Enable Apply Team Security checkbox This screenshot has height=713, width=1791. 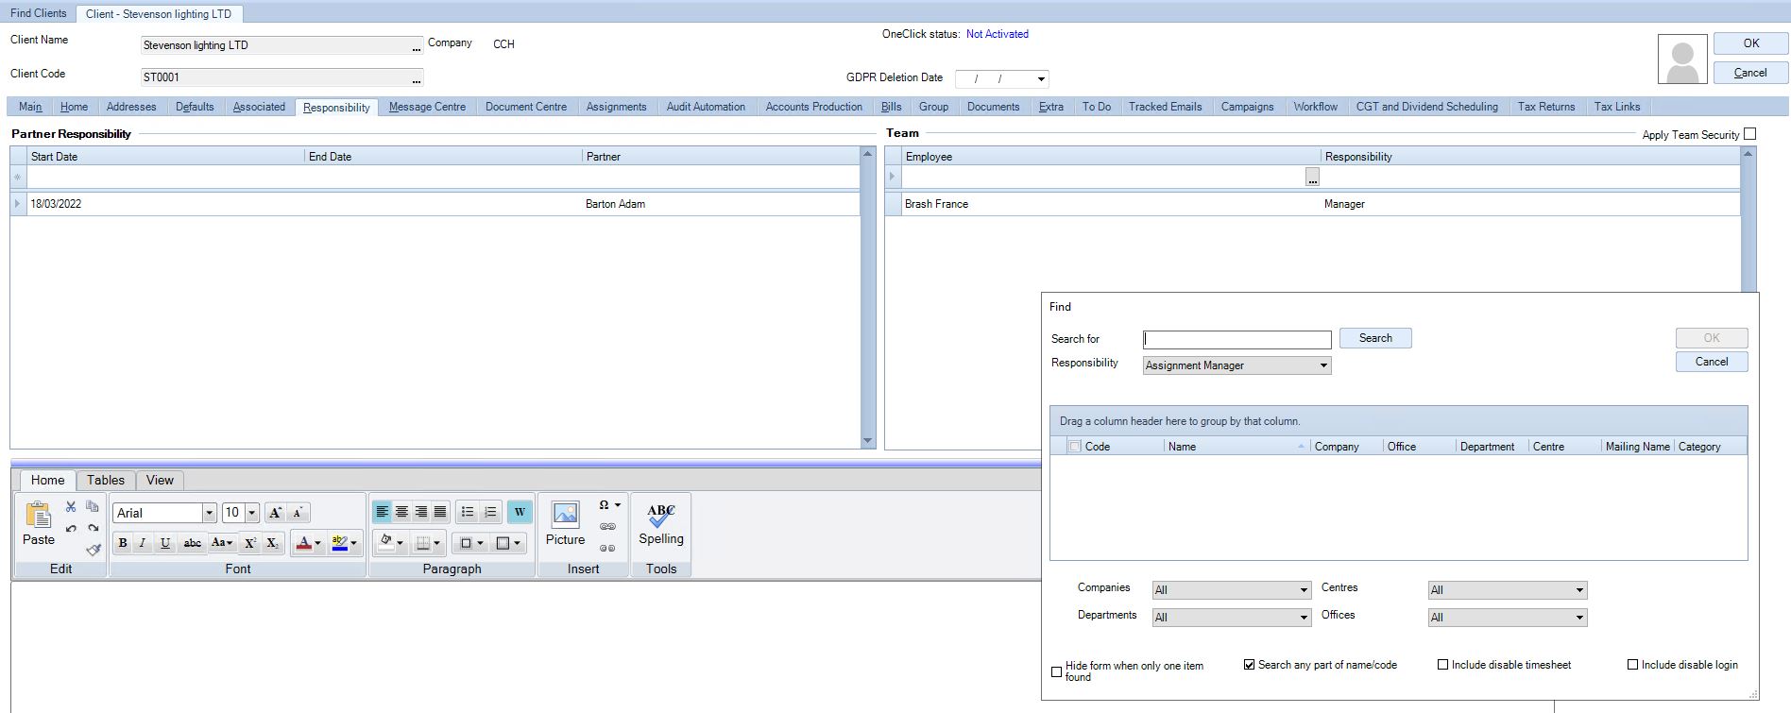point(1749,134)
